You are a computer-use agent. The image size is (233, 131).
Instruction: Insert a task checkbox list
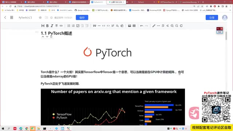78,26
